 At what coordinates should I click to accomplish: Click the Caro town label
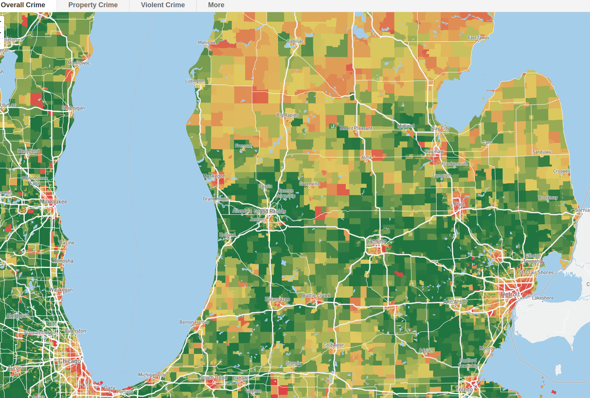(x=487, y=143)
